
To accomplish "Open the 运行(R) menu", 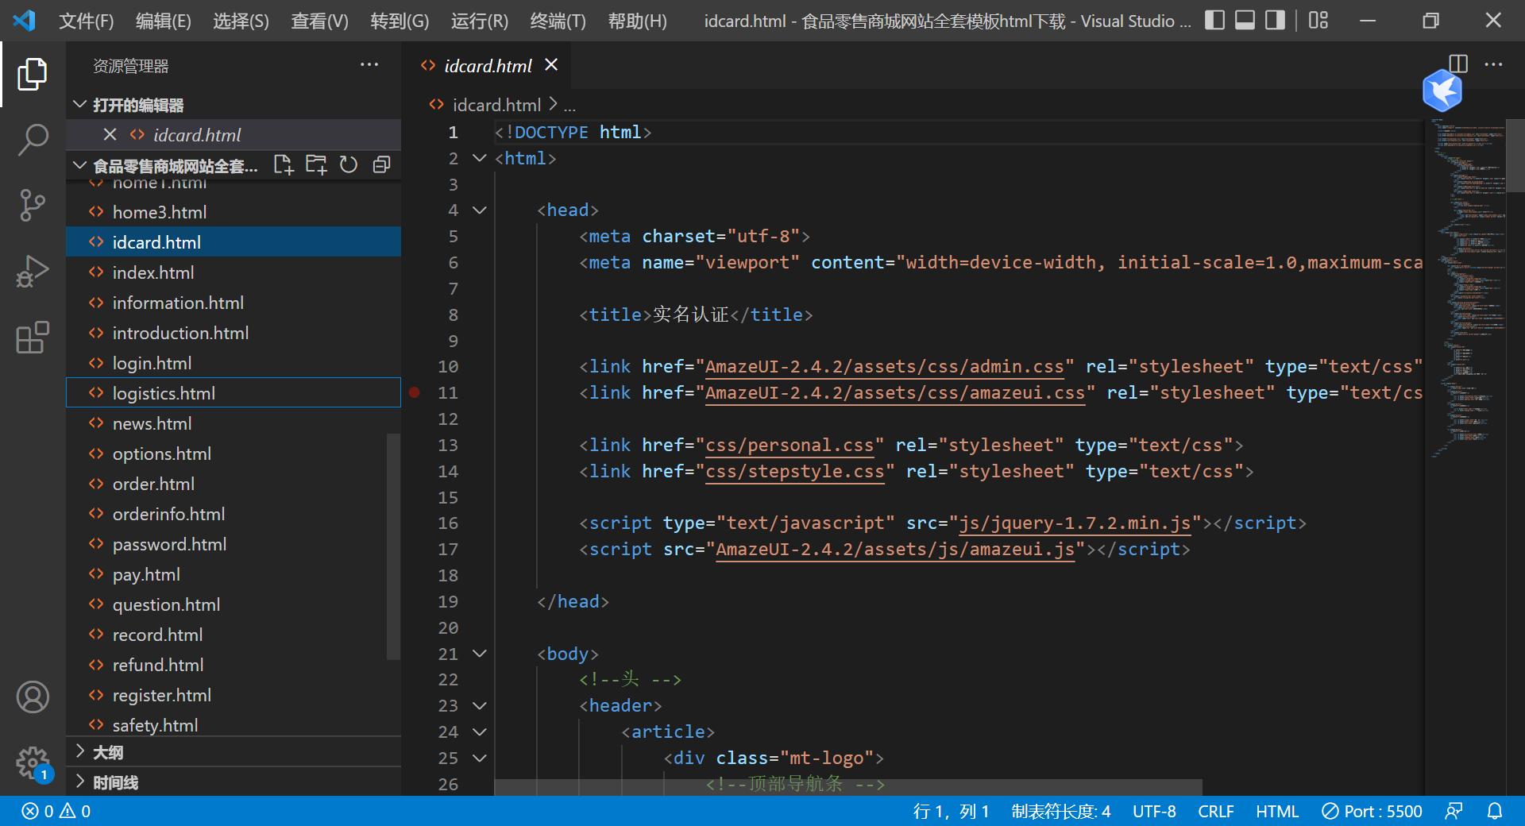I will [x=479, y=21].
